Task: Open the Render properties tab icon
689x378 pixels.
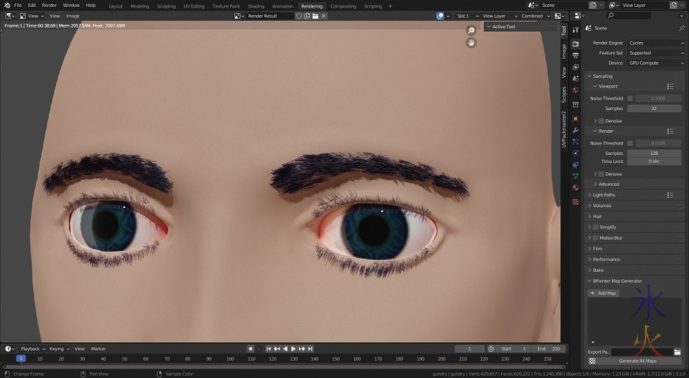Action: tap(575, 43)
